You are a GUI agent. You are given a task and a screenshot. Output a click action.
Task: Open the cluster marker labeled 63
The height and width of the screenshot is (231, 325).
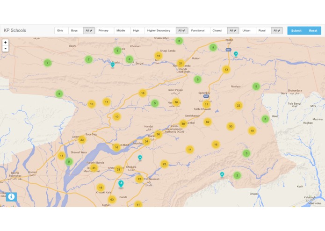tap(112, 200)
